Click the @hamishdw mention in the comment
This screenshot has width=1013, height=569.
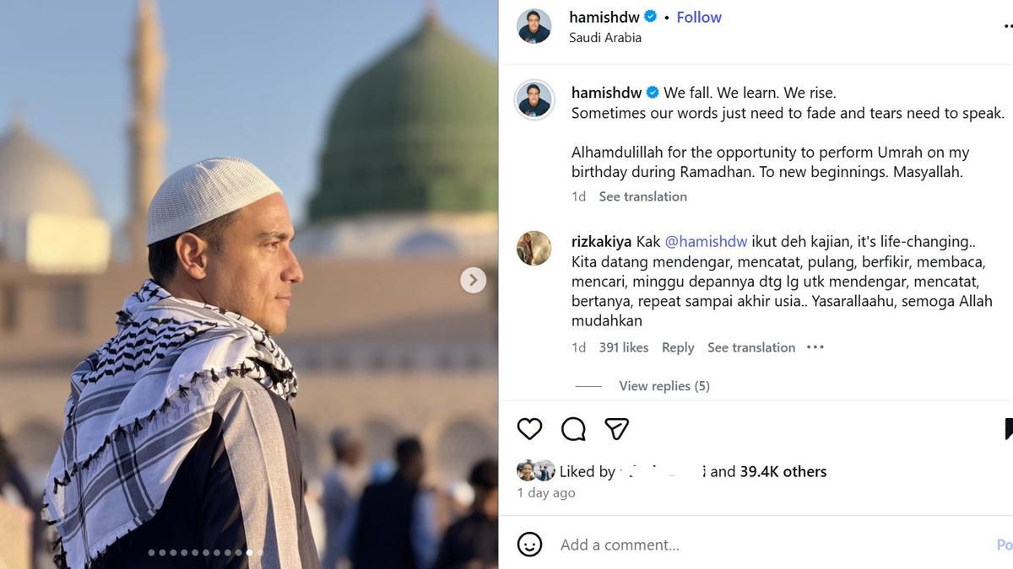[x=707, y=241]
